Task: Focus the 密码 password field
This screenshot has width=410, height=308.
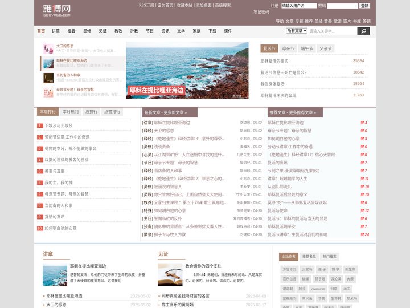Action: tap(343, 6)
